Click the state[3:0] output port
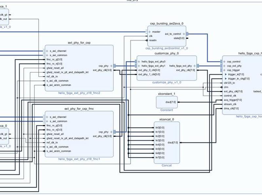 click(179, 38)
